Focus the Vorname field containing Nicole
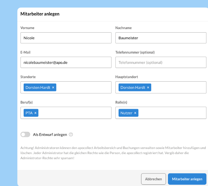This screenshot has height=186, width=208. click(x=66, y=38)
